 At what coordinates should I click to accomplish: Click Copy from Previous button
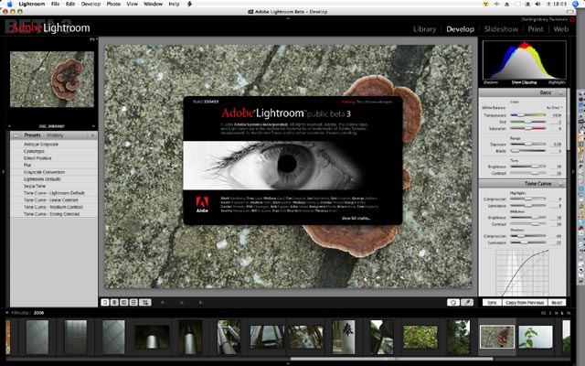[525, 303]
